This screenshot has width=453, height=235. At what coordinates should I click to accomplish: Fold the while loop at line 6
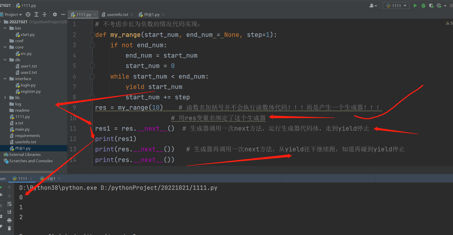point(92,77)
